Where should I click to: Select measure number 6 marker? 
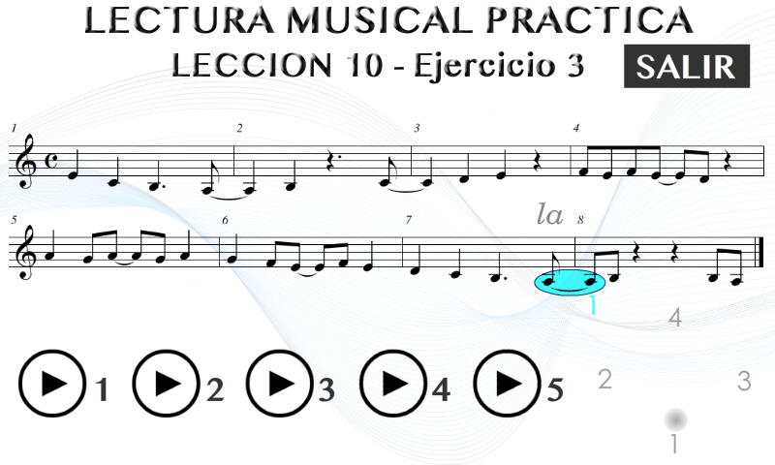click(x=225, y=220)
